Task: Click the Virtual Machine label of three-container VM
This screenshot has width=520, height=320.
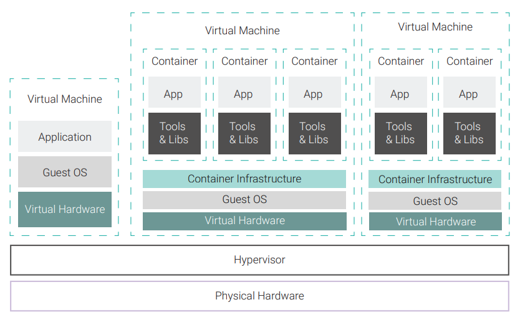Action: pos(243,31)
